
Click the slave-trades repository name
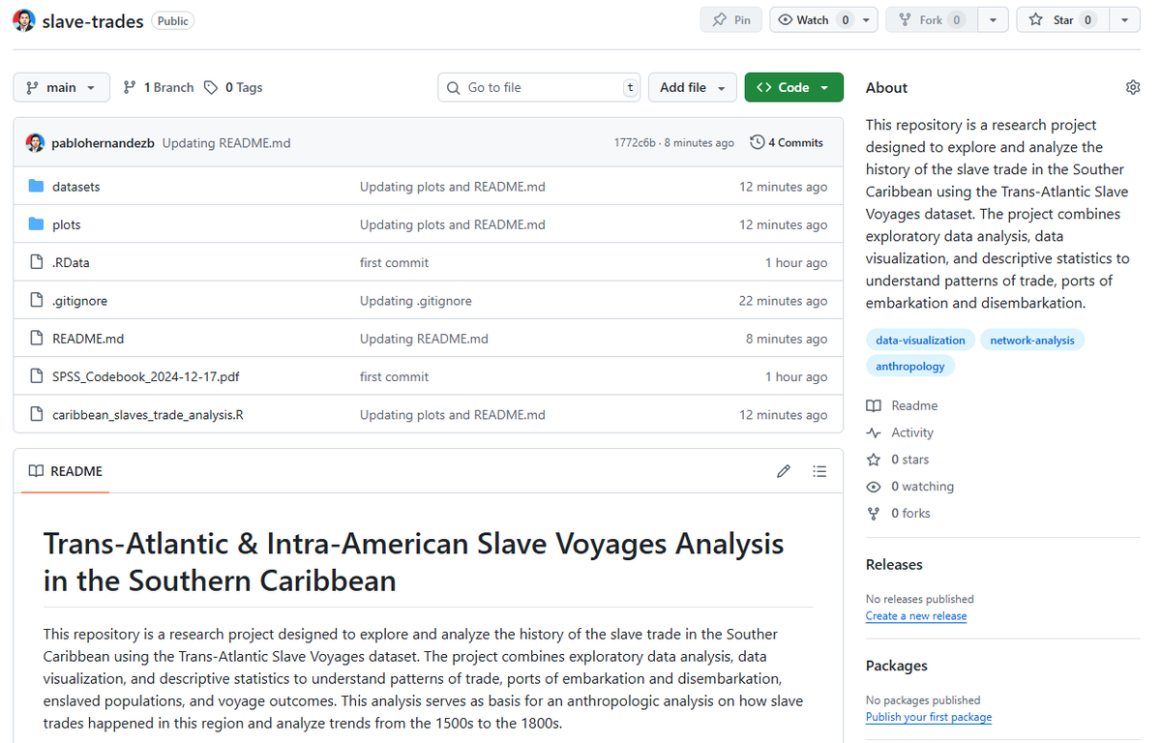(93, 20)
